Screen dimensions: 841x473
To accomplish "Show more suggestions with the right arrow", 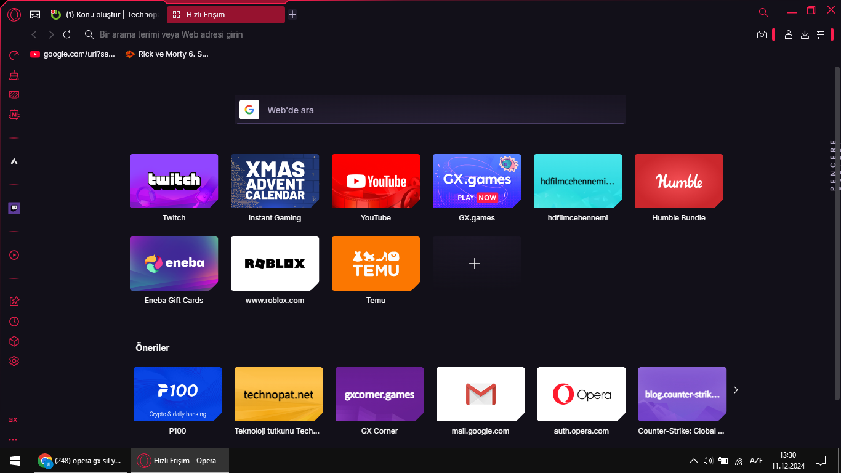I will (x=736, y=390).
